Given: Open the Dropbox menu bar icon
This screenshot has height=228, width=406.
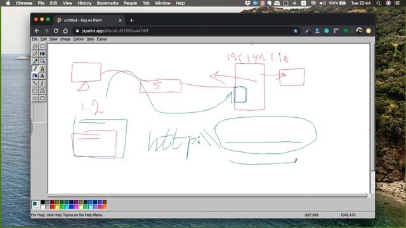Looking at the screenshot, I should [x=248, y=3].
